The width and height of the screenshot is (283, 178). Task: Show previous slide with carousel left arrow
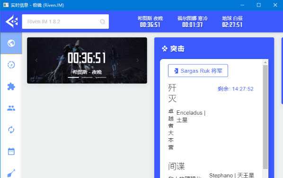pyautogui.click(x=36, y=60)
